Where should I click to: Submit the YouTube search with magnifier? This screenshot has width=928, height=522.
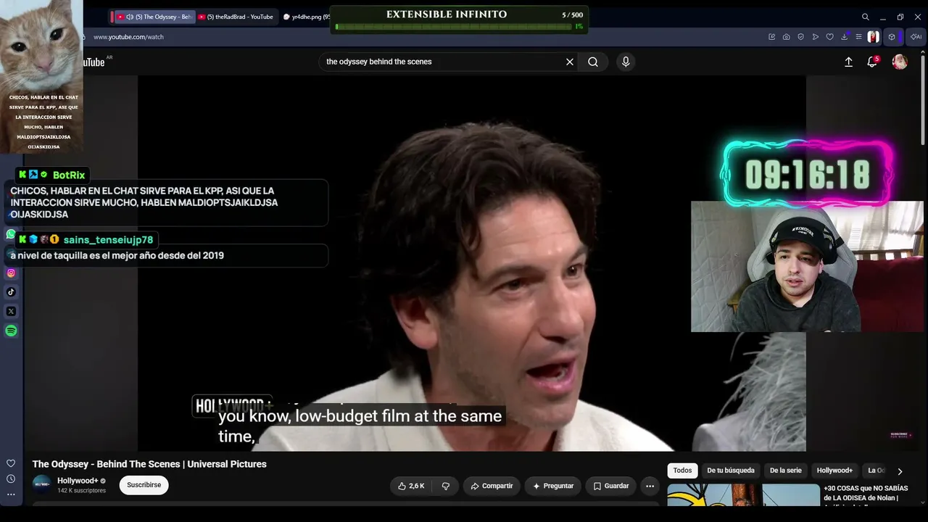[593, 62]
